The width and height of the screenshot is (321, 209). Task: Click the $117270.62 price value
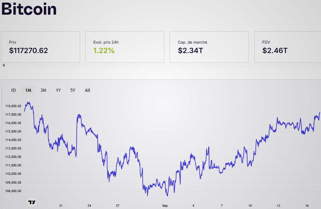click(29, 50)
